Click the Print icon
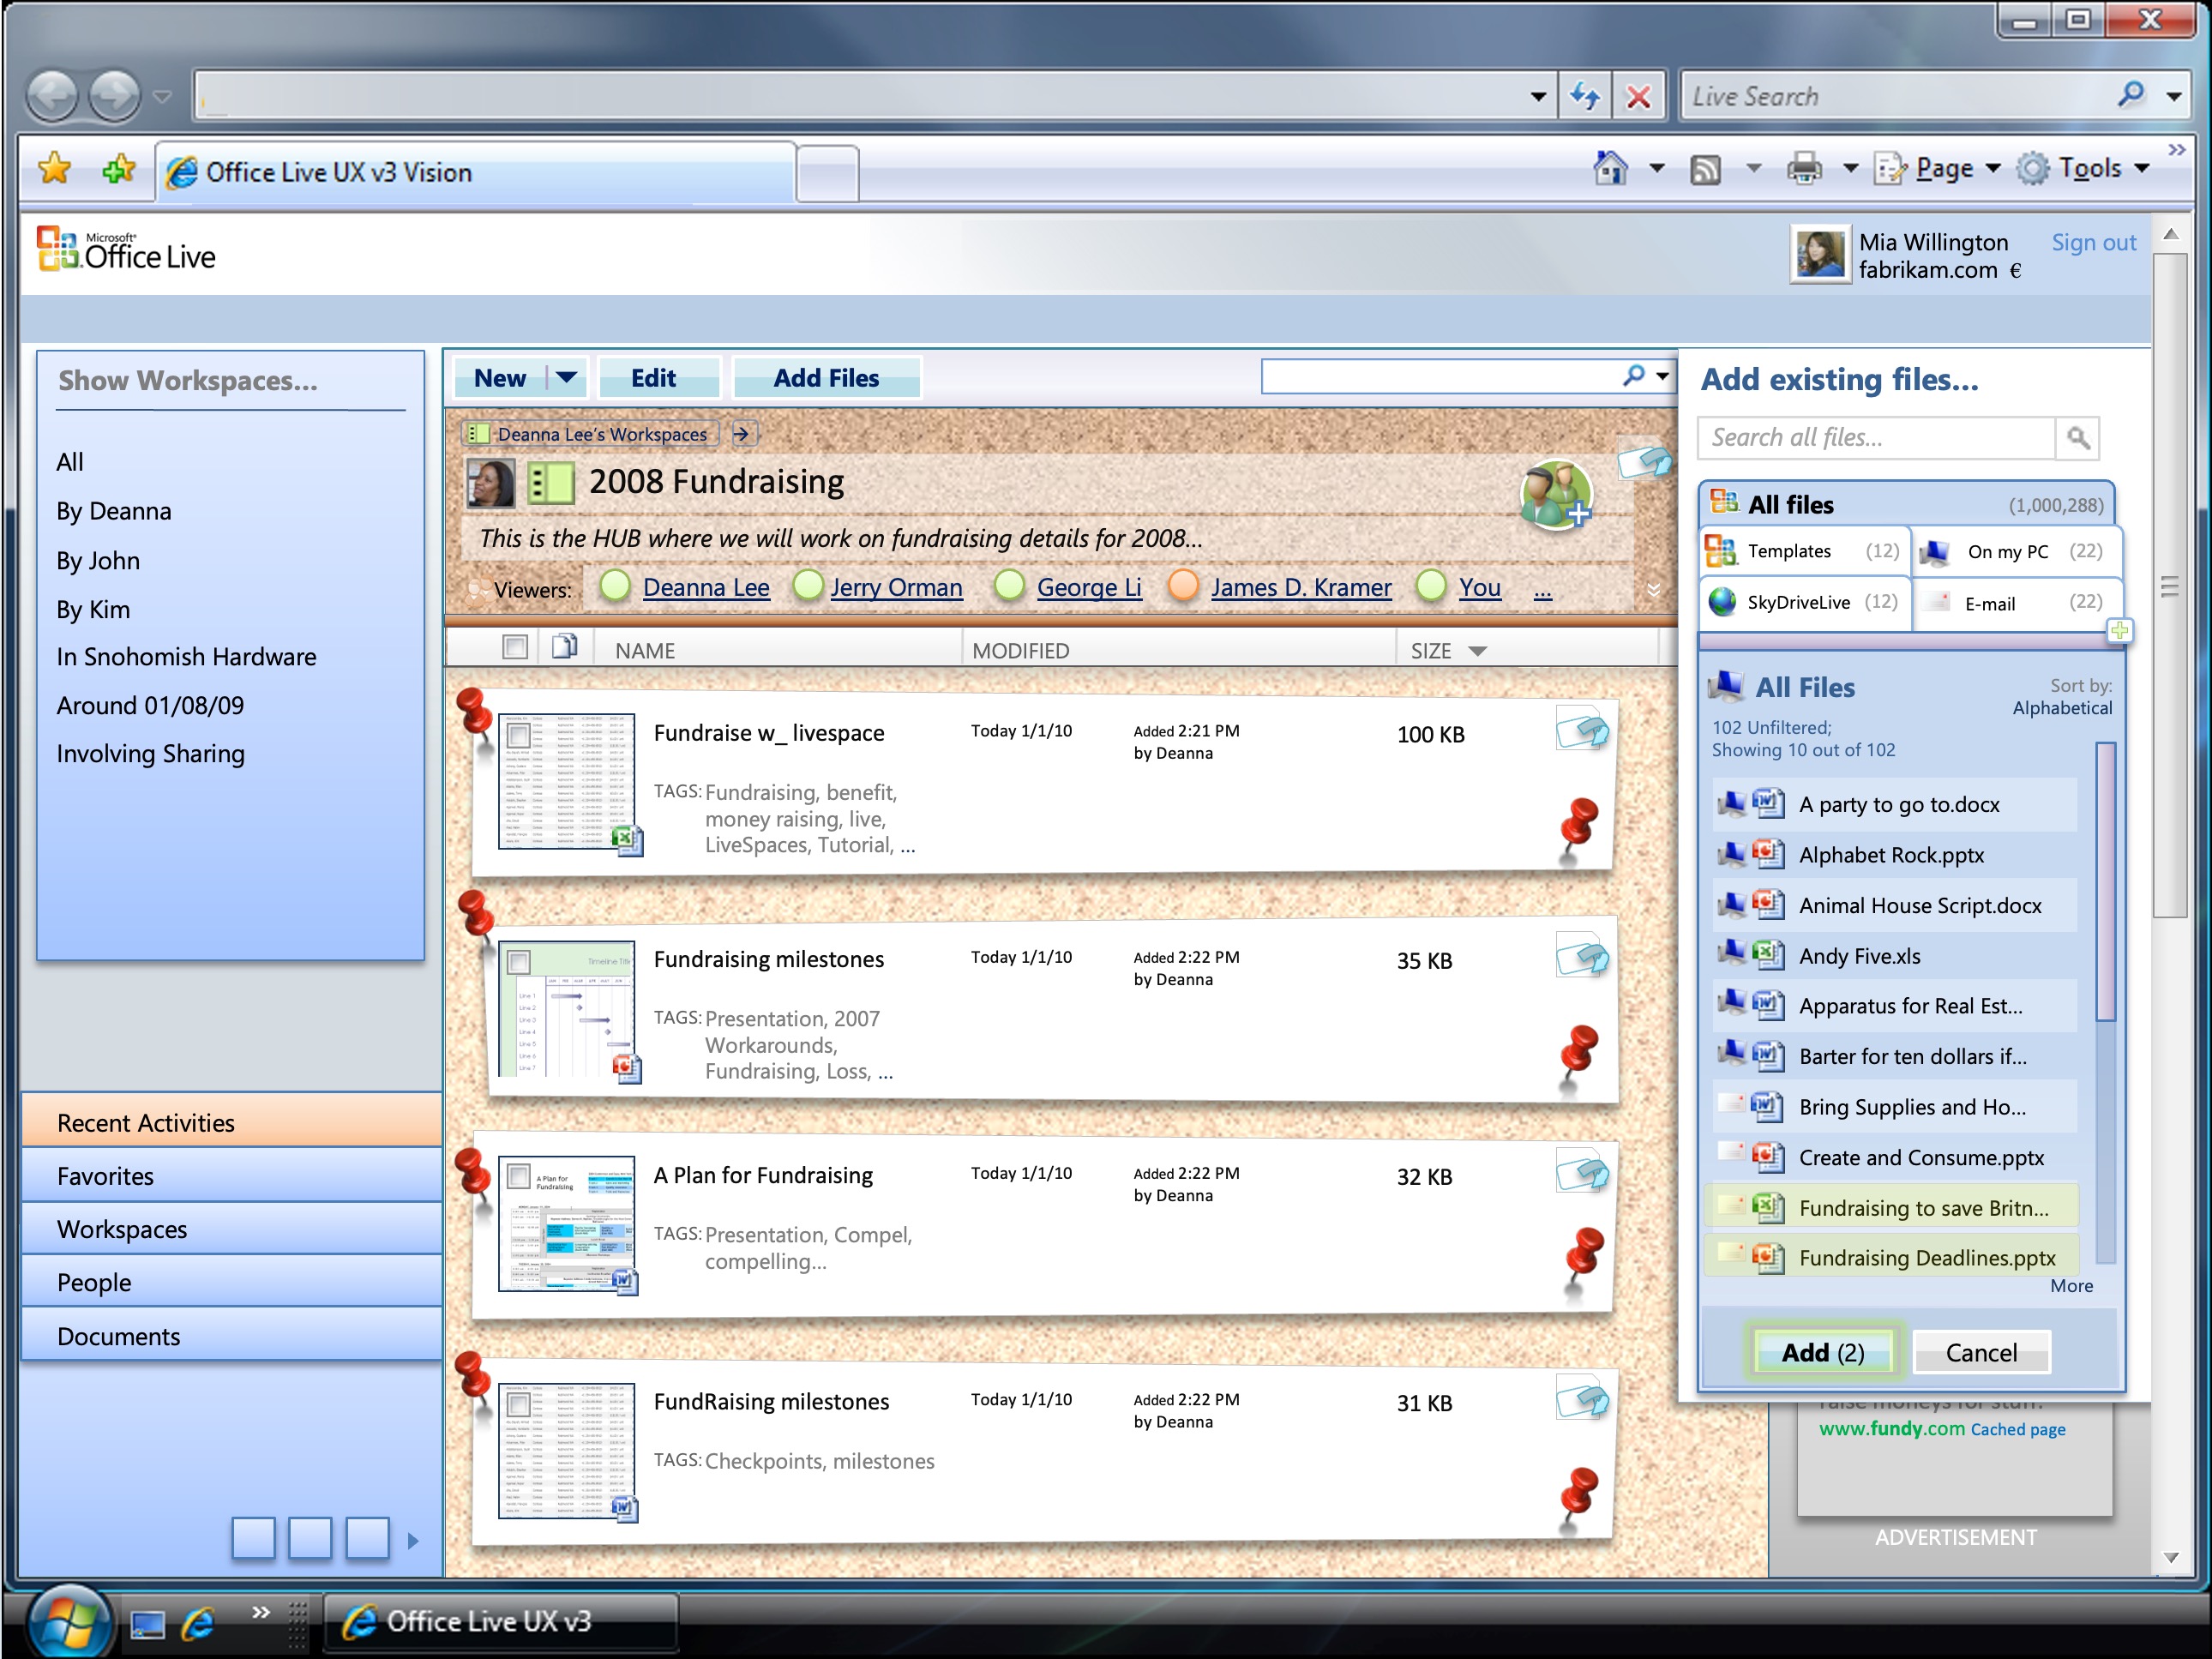This screenshot has width=2212, height=1659. (1804, 168)
